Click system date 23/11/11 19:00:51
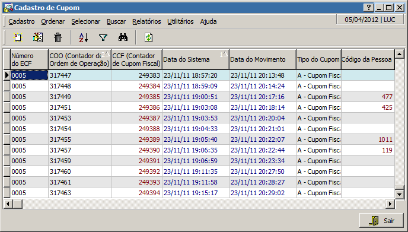Viewport: 408px width, 232px height. click(x=196, y=97)
